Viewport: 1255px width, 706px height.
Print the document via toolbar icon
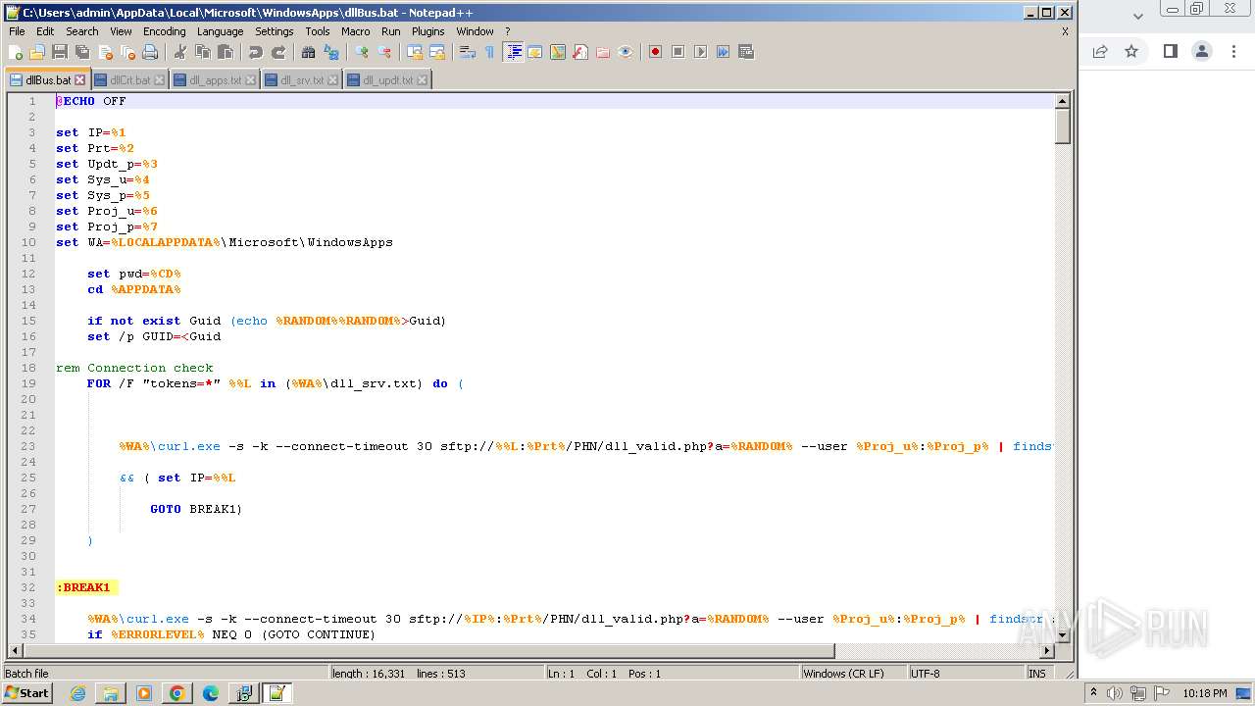tap(150, 52)
